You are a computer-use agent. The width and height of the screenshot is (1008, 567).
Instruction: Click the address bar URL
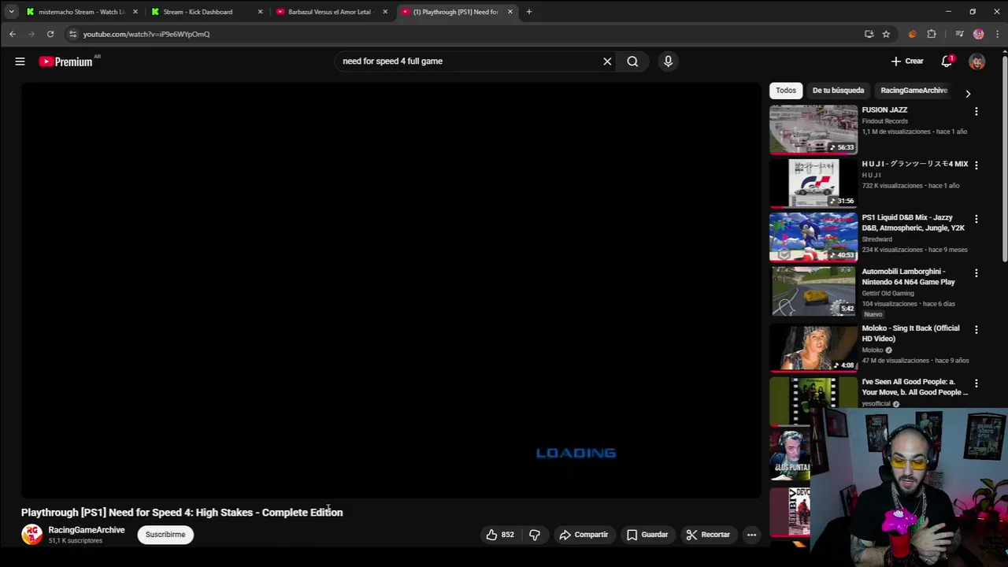pos(146,35)
